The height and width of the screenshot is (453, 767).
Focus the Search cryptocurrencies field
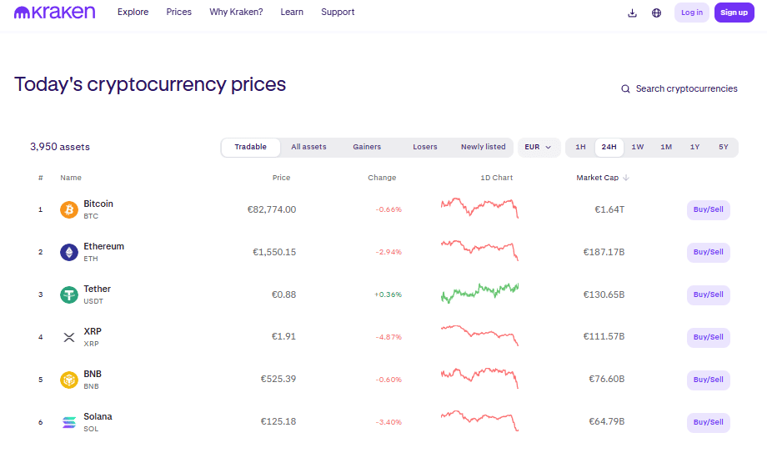(680, 88)
